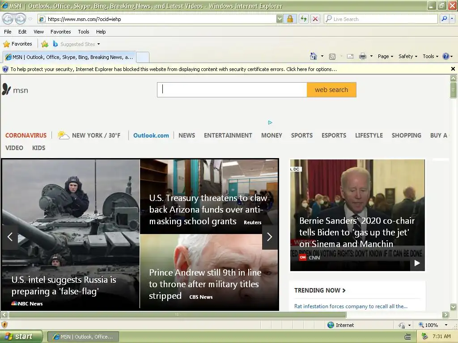This screenshot has width=458, height=343.
Task: Click the browser Forward arrow button
Action: click(20, 19)
